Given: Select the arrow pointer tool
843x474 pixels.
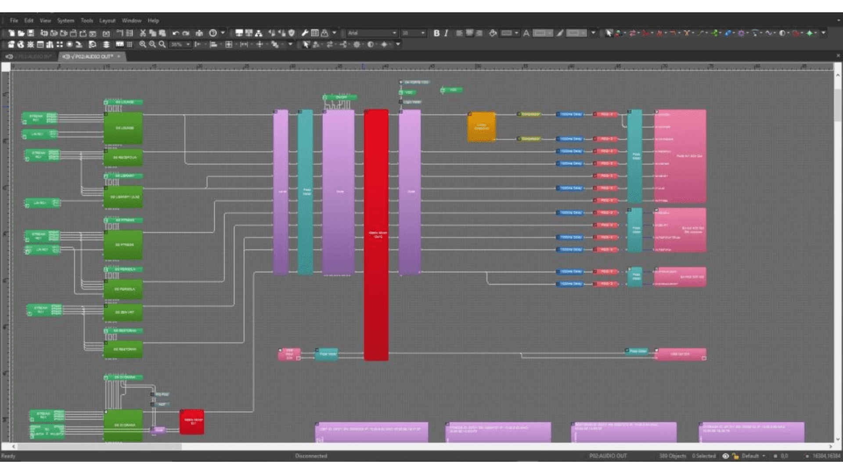Looking at the screenshot, I should click(609, 33).
